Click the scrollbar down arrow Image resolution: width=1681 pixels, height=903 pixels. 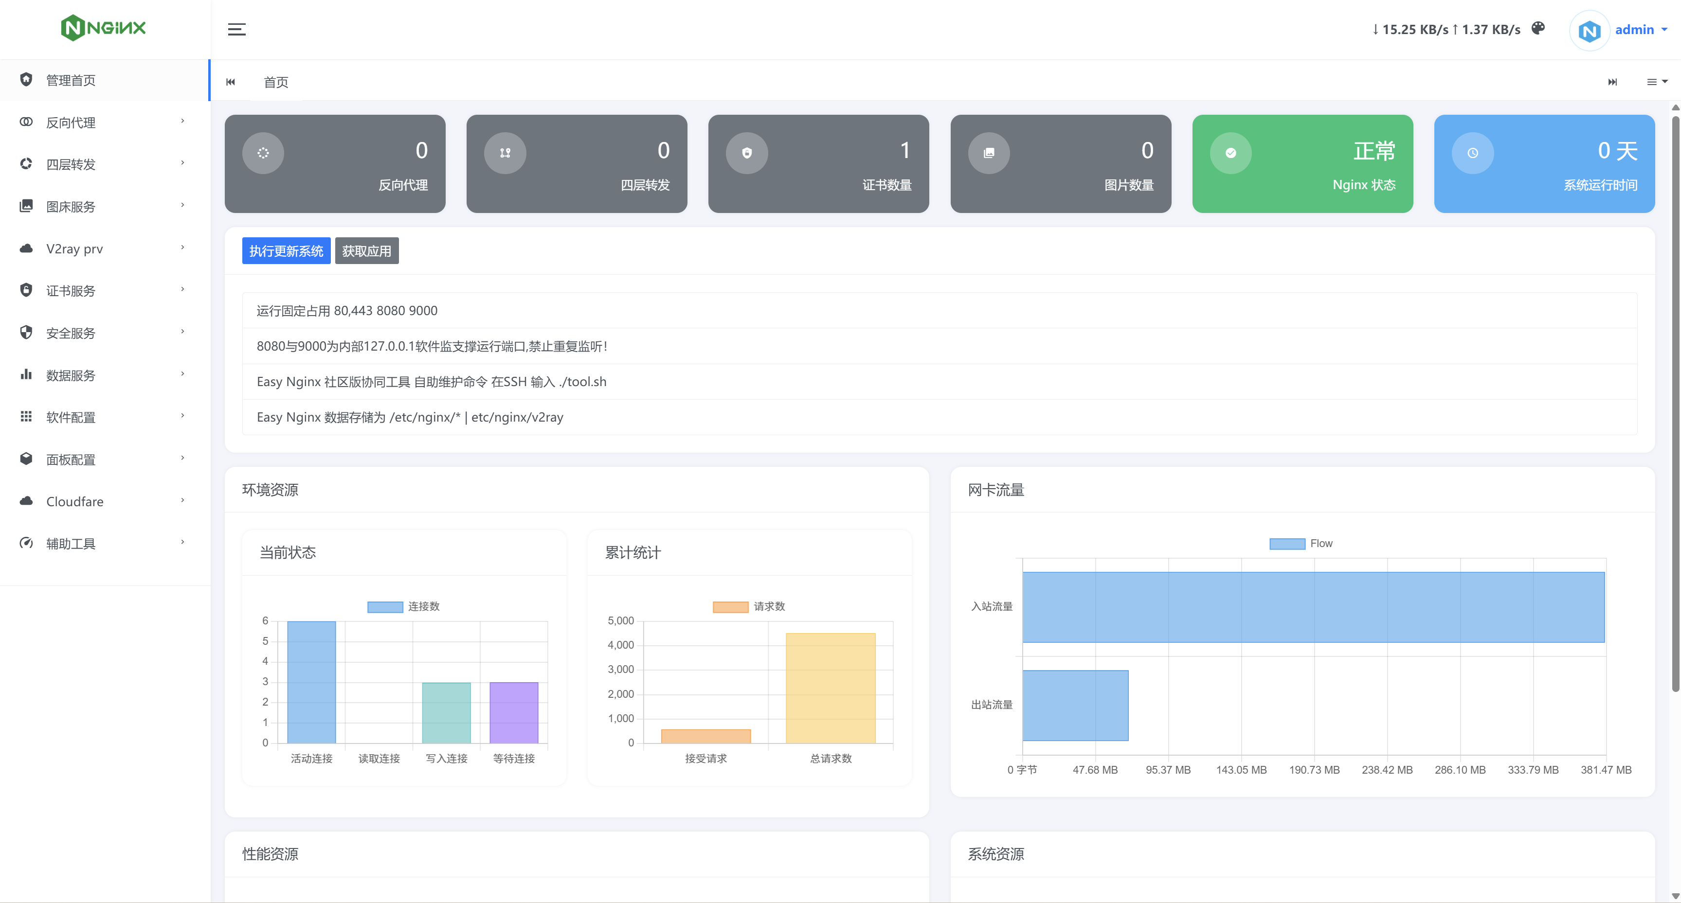coord(1675,897)
